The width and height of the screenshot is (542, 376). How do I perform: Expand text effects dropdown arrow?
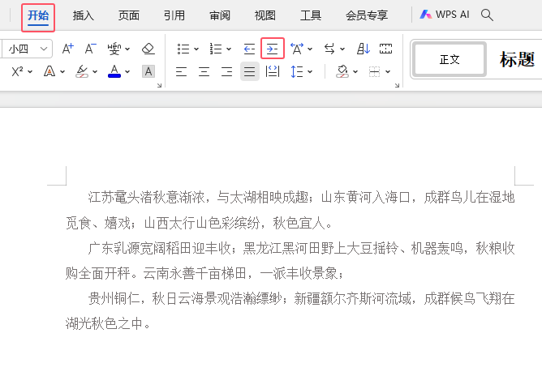pos(62,72)
